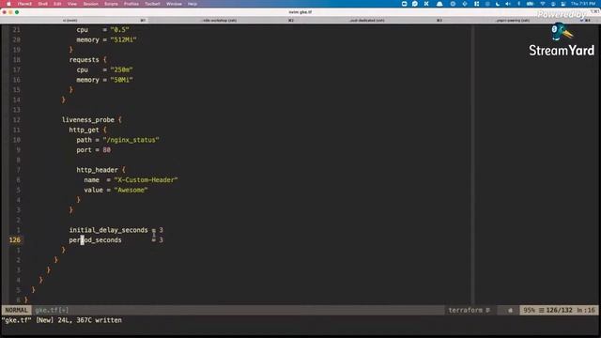
Task: Open the Help menu
Action: click(x=193, y=4)
